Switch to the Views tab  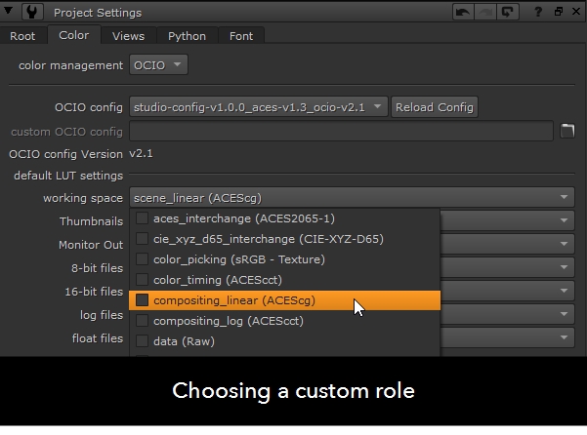tap(128, 36)
